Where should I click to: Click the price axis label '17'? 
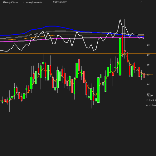148,55
